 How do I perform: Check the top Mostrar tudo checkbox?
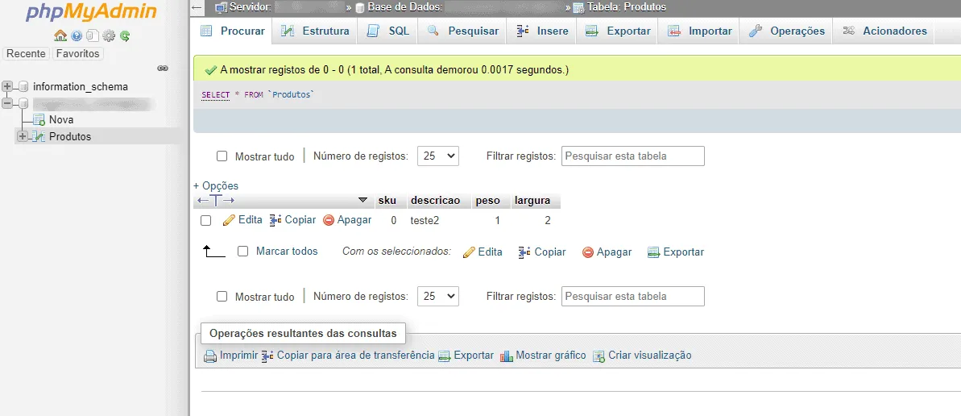click(222, 156)
